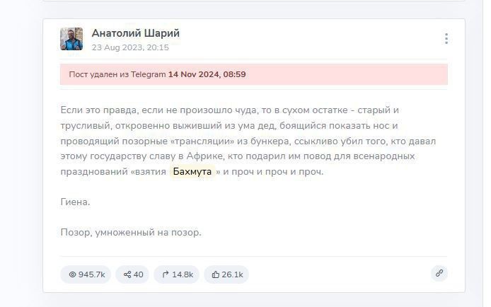Click the paragraph starting Если это правда
491x307 pixels.
(x=248, y=141)
